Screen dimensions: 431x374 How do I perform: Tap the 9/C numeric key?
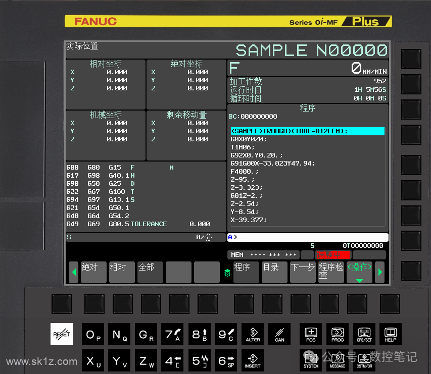click(226, 334)
